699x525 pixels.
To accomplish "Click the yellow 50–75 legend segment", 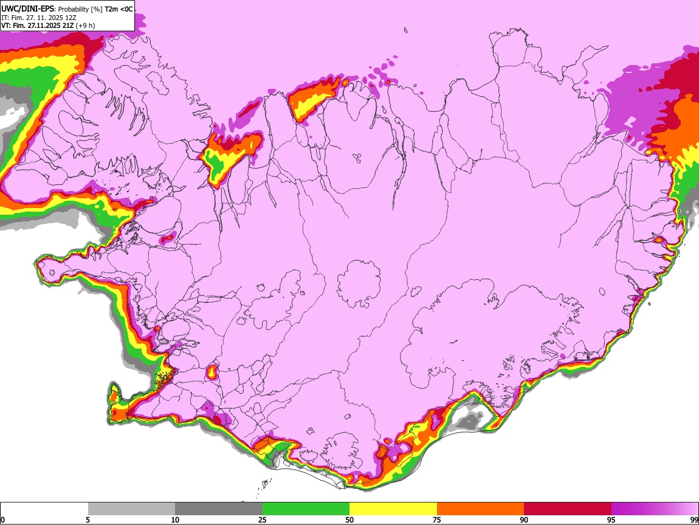I will pos(393,509).
